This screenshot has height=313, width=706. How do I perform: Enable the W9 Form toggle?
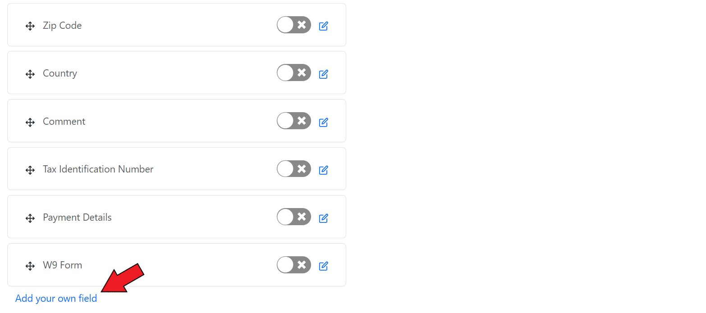coord(293,265)
